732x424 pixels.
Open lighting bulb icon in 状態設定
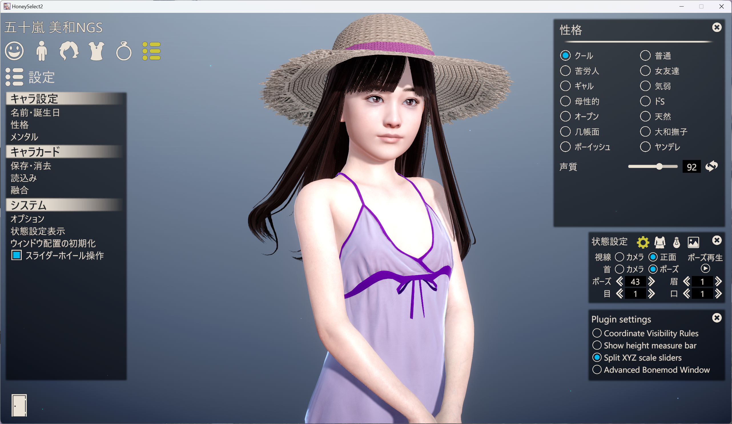point(677,242)
